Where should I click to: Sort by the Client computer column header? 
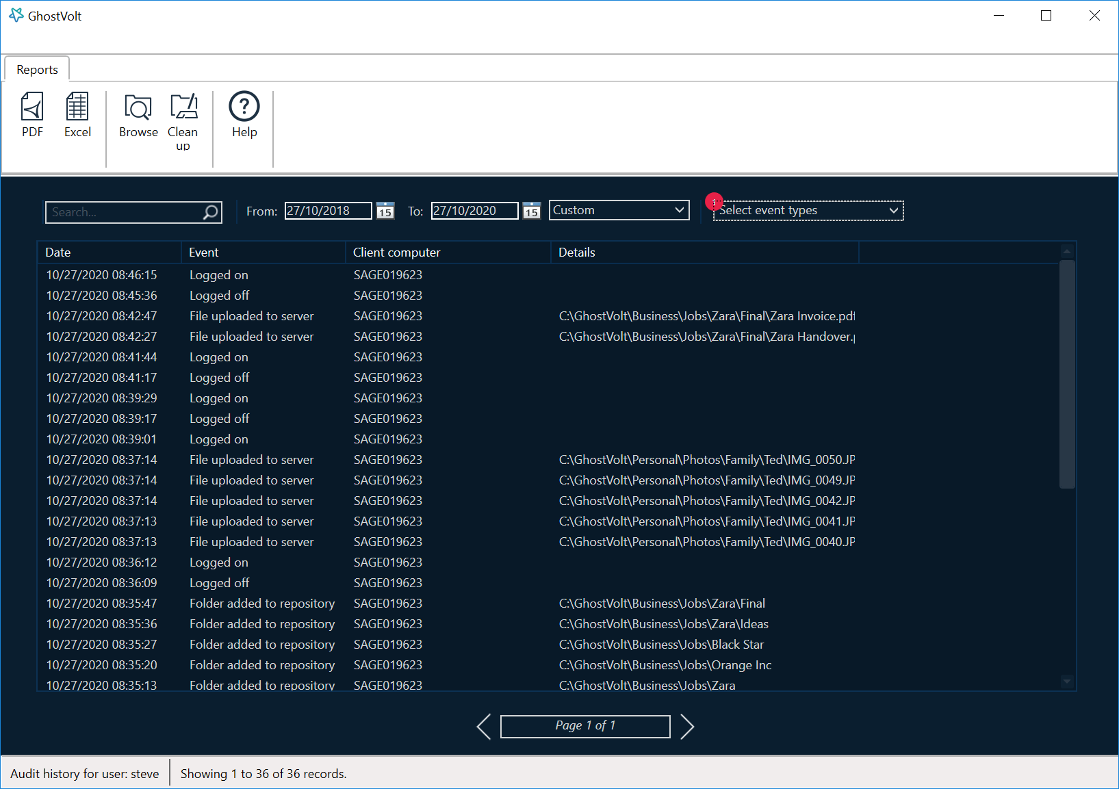pos(448,252)
